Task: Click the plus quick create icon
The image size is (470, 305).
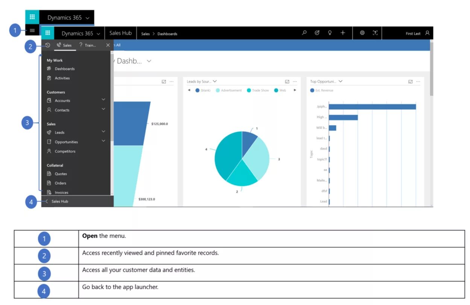Action: (343, 33)
